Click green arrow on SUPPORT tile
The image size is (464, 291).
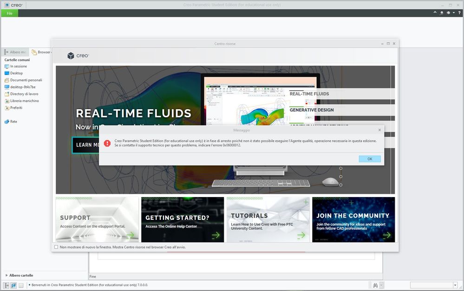pos(130,235)
